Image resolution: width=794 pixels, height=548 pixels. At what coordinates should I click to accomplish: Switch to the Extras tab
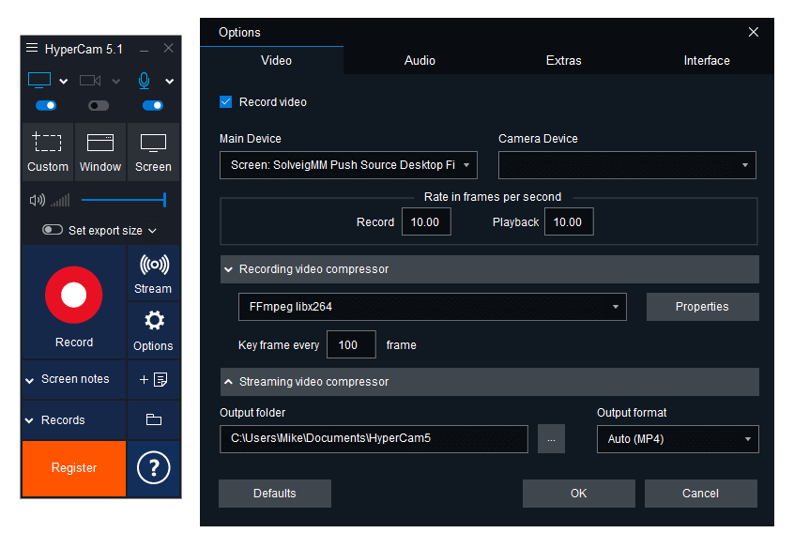(x=563, y=60)
